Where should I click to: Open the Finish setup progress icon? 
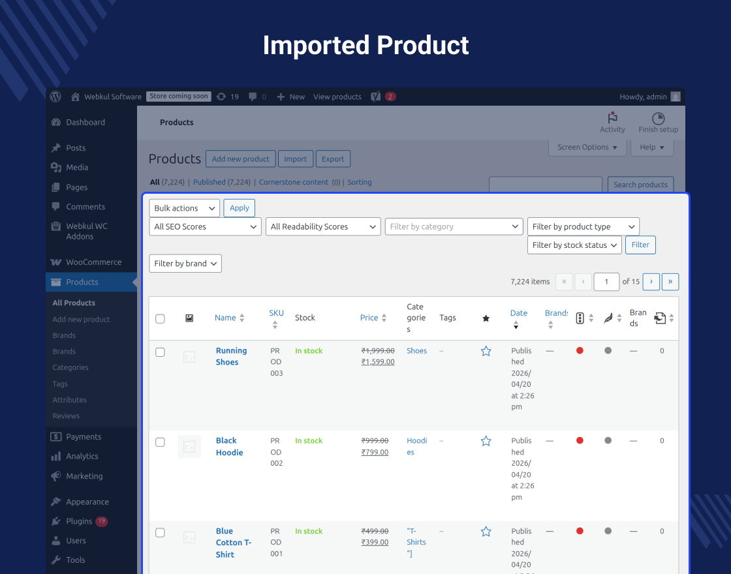point(658,118)
